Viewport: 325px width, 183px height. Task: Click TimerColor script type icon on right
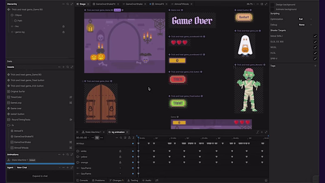[x=71, y=97]
